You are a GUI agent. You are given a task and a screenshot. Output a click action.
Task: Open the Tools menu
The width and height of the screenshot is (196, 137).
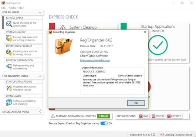pyautogui.click(x=12, y=8)
